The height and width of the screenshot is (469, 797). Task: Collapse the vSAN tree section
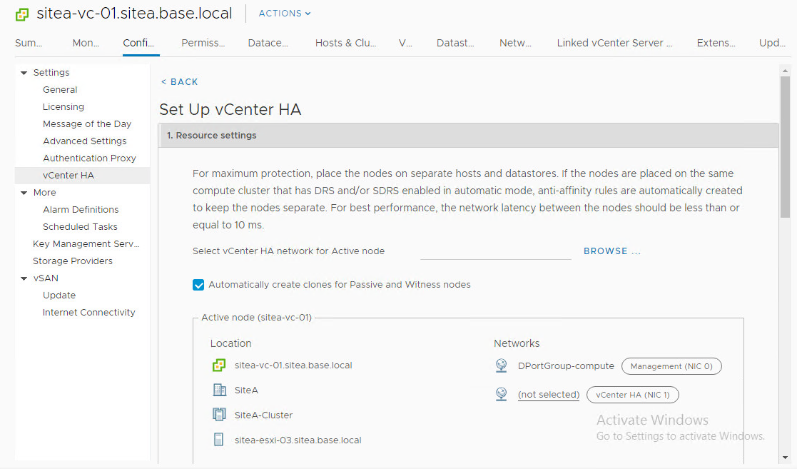24,278
